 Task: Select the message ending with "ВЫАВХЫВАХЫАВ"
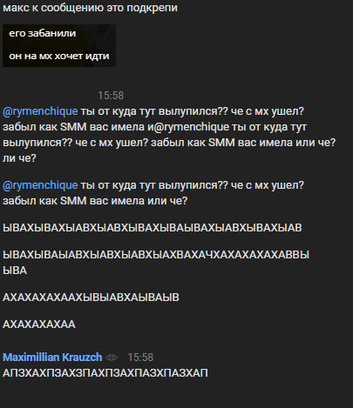[153, 228]
